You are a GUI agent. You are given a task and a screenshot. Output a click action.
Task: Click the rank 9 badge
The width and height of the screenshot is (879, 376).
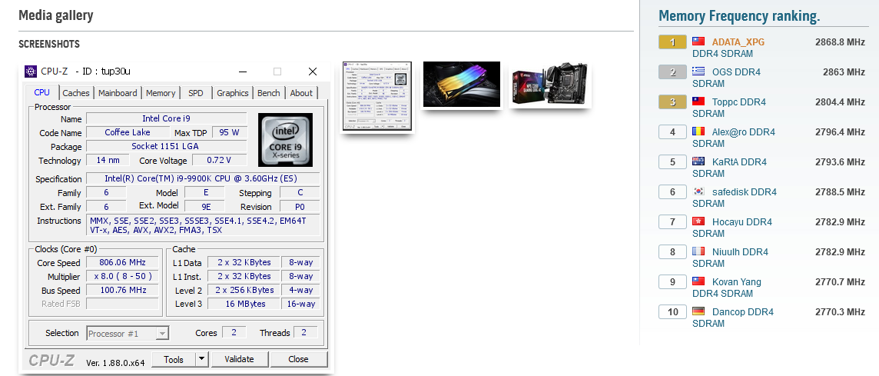[672, 281]
